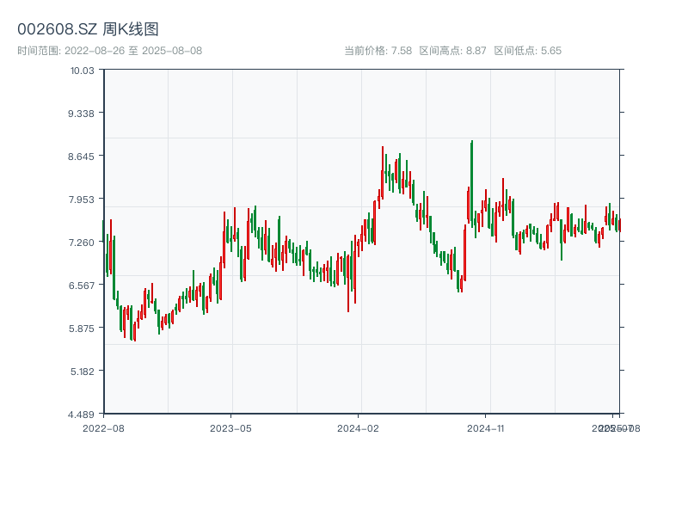Click the 8.645 y-axis price label

81,156
